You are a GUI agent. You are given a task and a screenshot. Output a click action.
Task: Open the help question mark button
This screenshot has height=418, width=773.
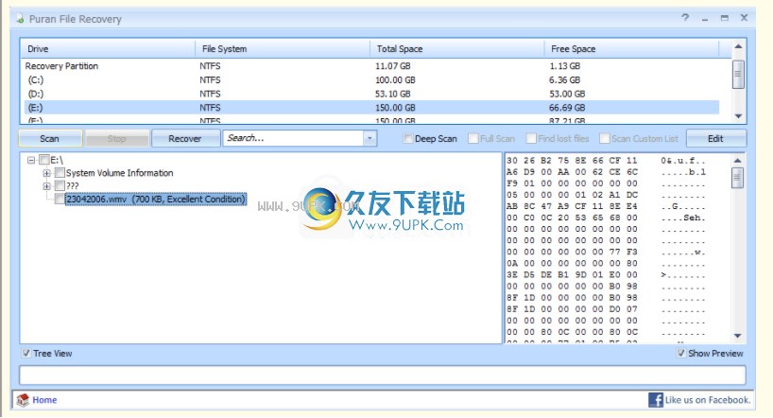[685, 18]
